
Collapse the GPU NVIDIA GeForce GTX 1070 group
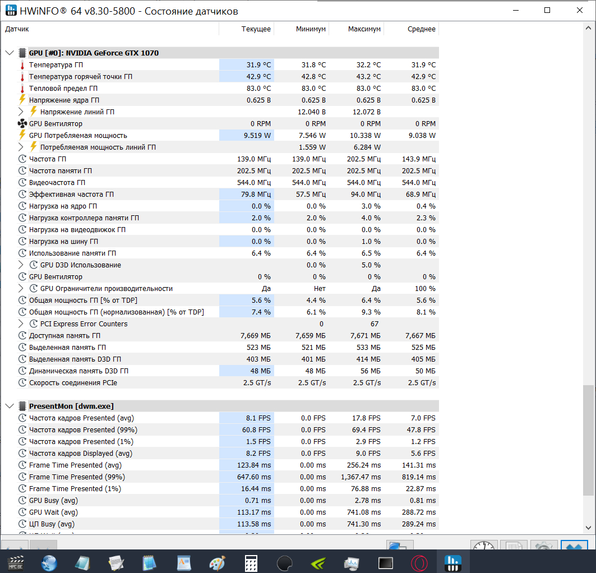[10, 53]
